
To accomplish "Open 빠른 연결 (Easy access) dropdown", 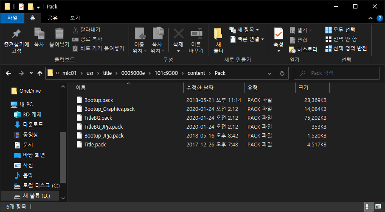I will point(247,39).
